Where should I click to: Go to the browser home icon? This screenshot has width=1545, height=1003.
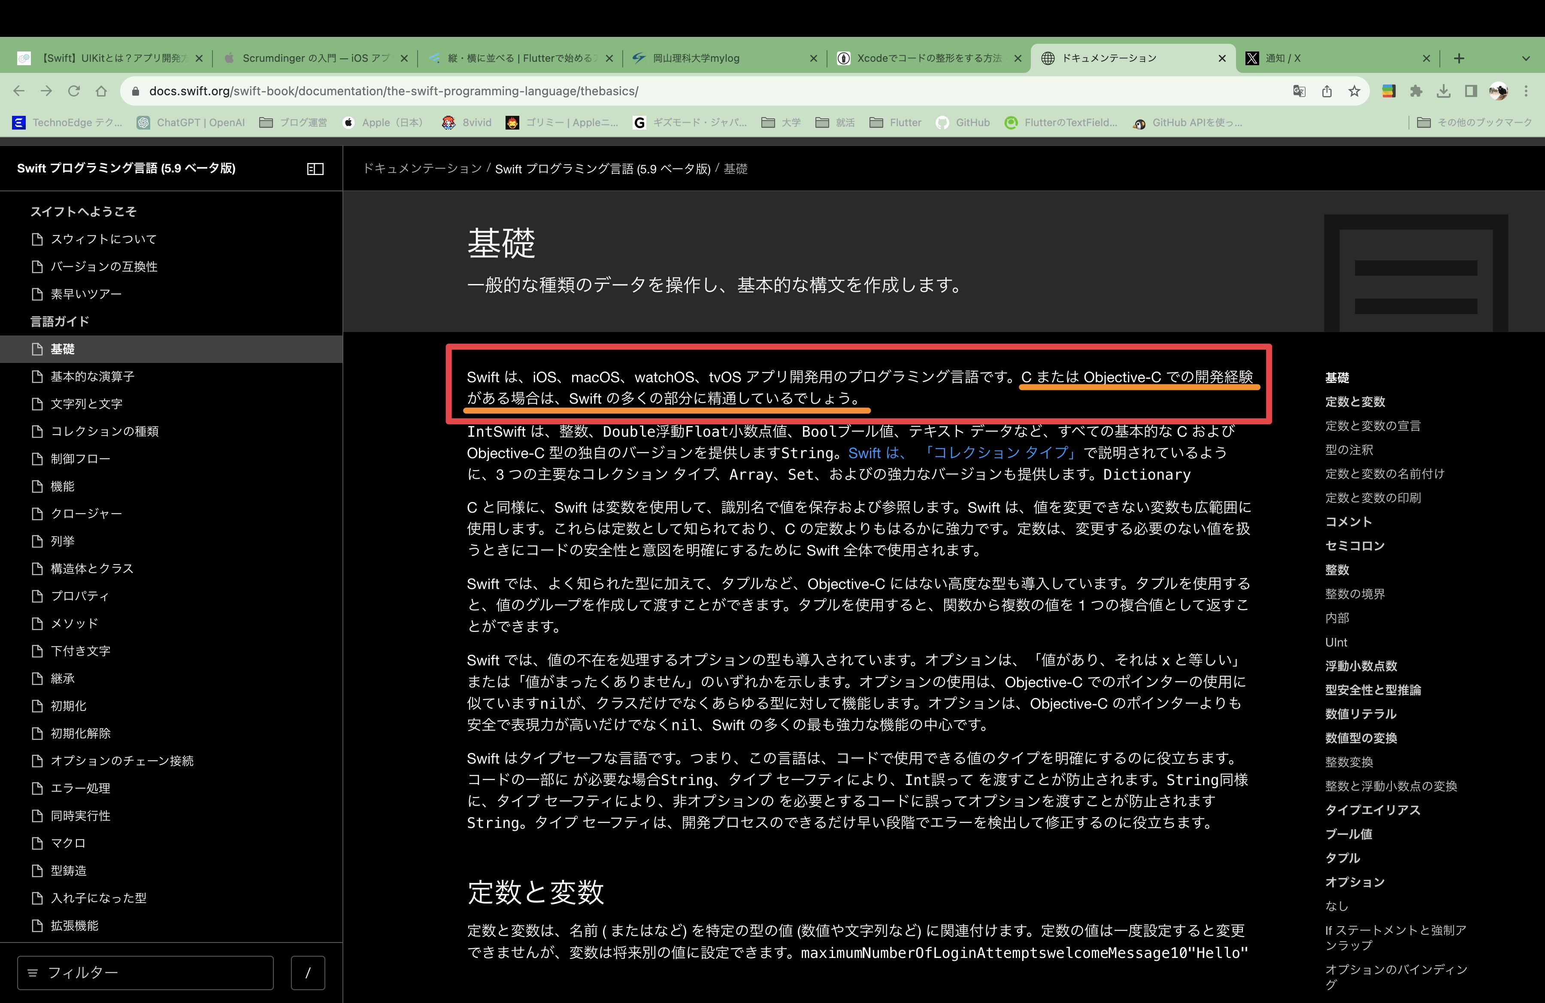point(101,91)
